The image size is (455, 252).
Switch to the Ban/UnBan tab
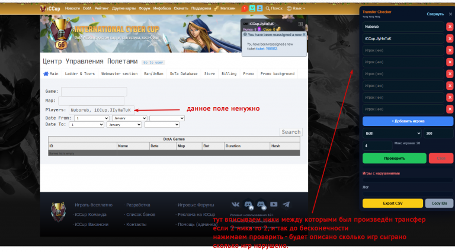(153, 74)
